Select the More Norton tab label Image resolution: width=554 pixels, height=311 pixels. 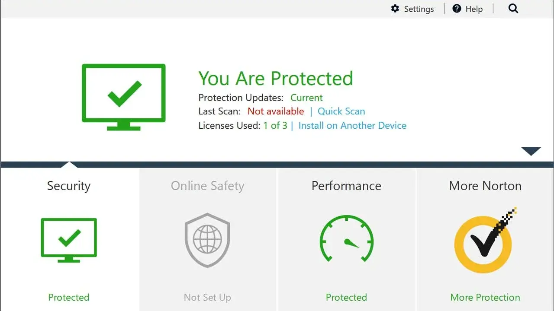point(485,186)
